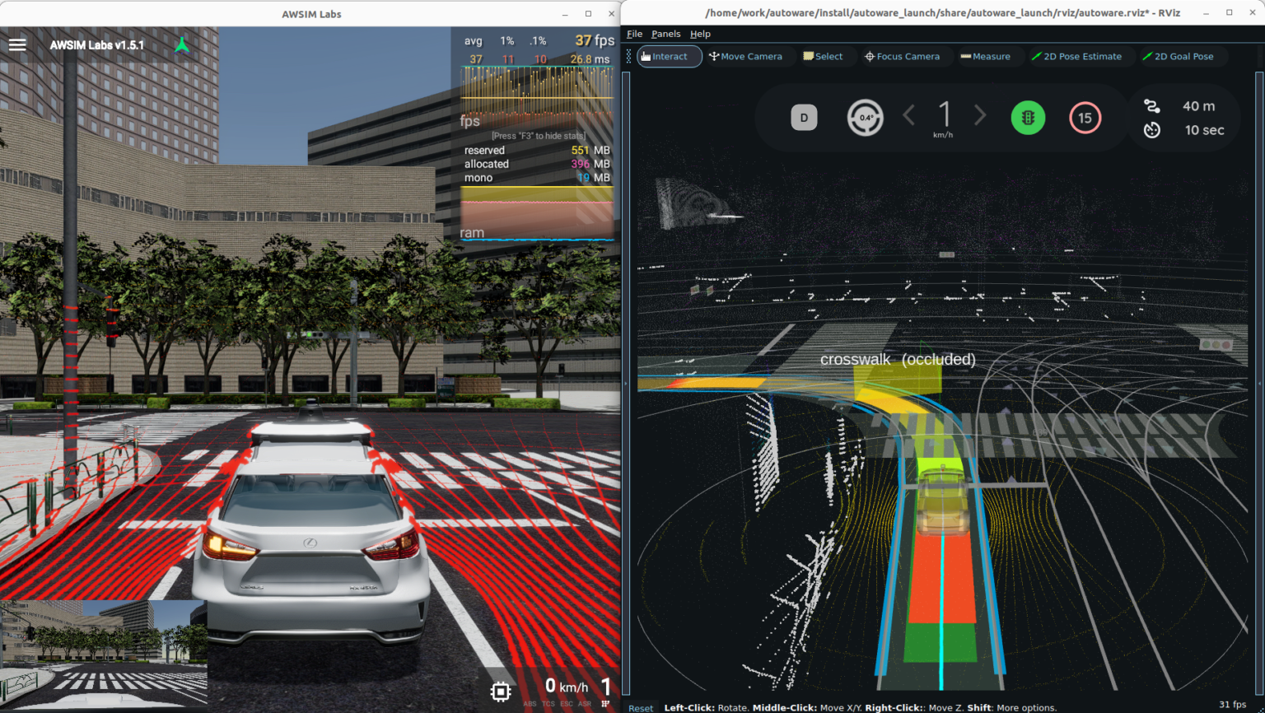1265x713 pixels.
Task: Click the left chevron beside the speed readout
Action: click(x=909, y=115)
